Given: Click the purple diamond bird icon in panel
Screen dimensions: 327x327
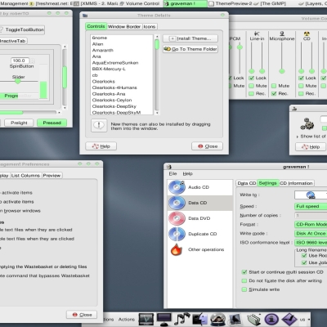Looking at the screenshot, I should (x=289, y=319).
